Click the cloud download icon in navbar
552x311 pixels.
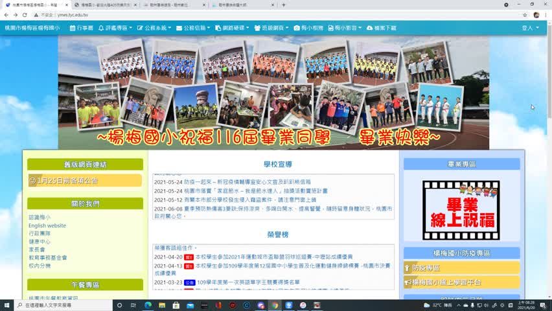(x=370, y=28)
